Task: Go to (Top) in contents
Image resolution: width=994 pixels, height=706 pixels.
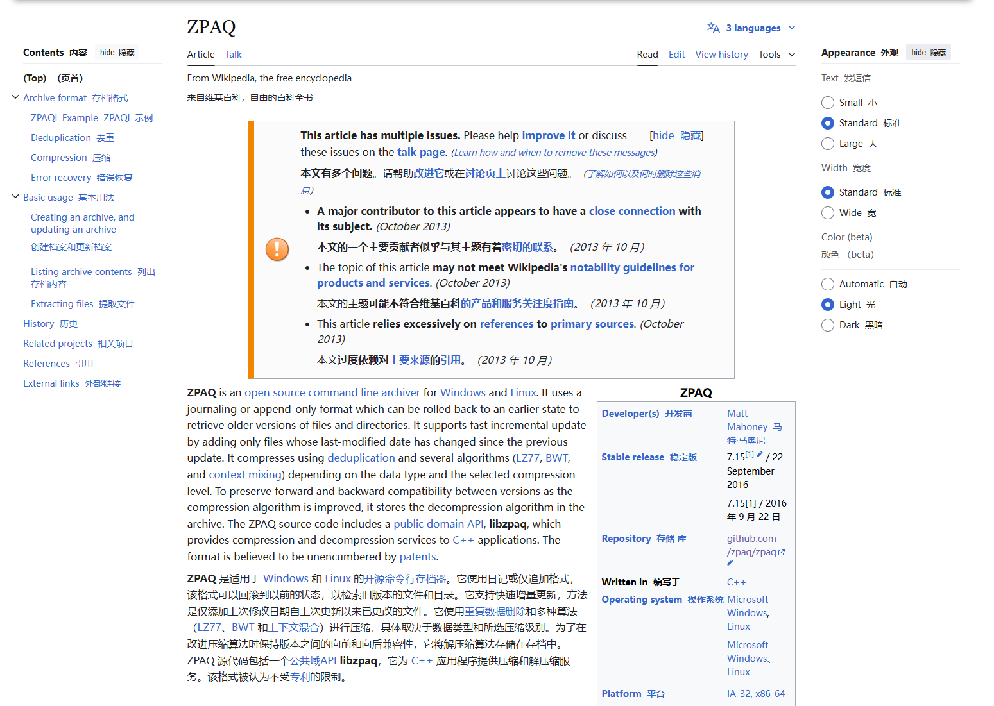Action: [x=53, y=78]
